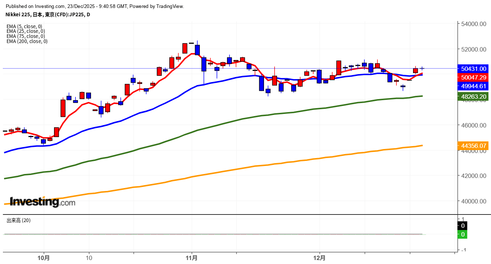Click the green 48263.20 EMA price tag
491x264 pixels.
click(x=473, y=97)
